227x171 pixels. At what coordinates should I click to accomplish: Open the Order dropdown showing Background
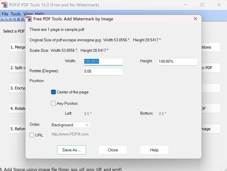point(70,125)
